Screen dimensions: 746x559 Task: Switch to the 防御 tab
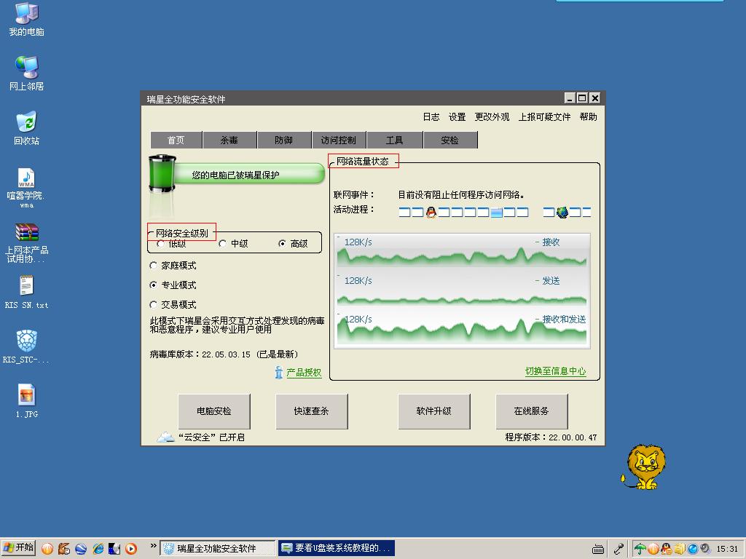pos(283,140)
